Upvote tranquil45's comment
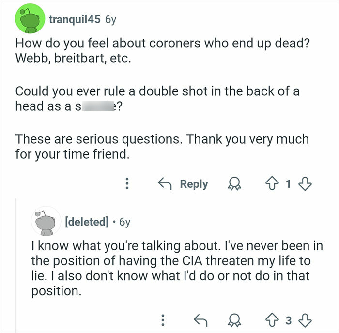Screen dimensions: 339x333 pos(271,184)
